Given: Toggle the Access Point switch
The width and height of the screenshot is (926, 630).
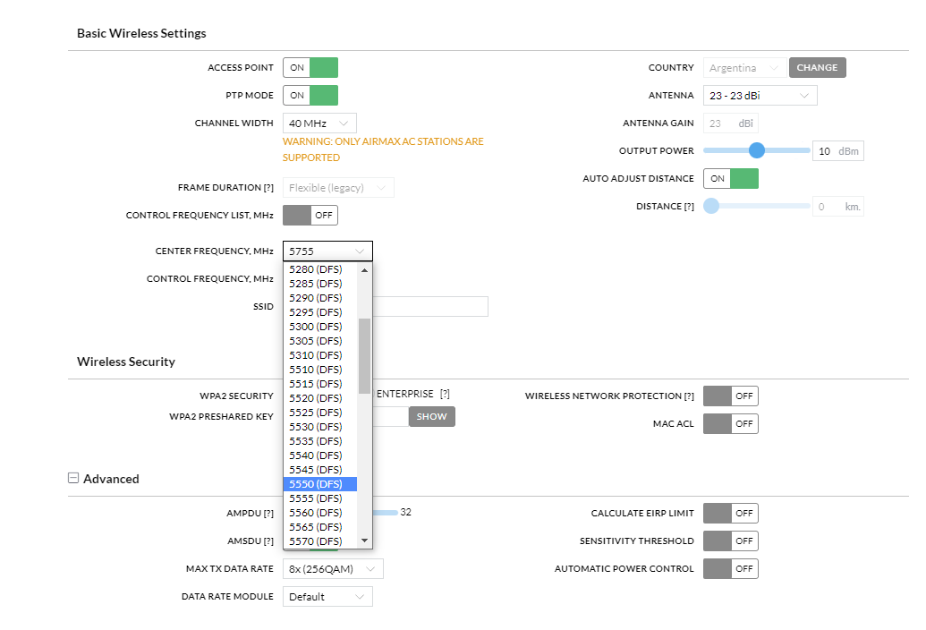Looking at the screenshot, I should pos(310,68).
